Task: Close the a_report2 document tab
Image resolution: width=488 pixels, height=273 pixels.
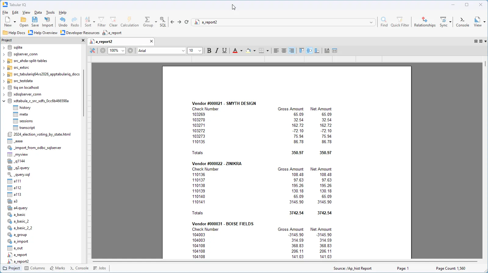Action: point(151,41)
